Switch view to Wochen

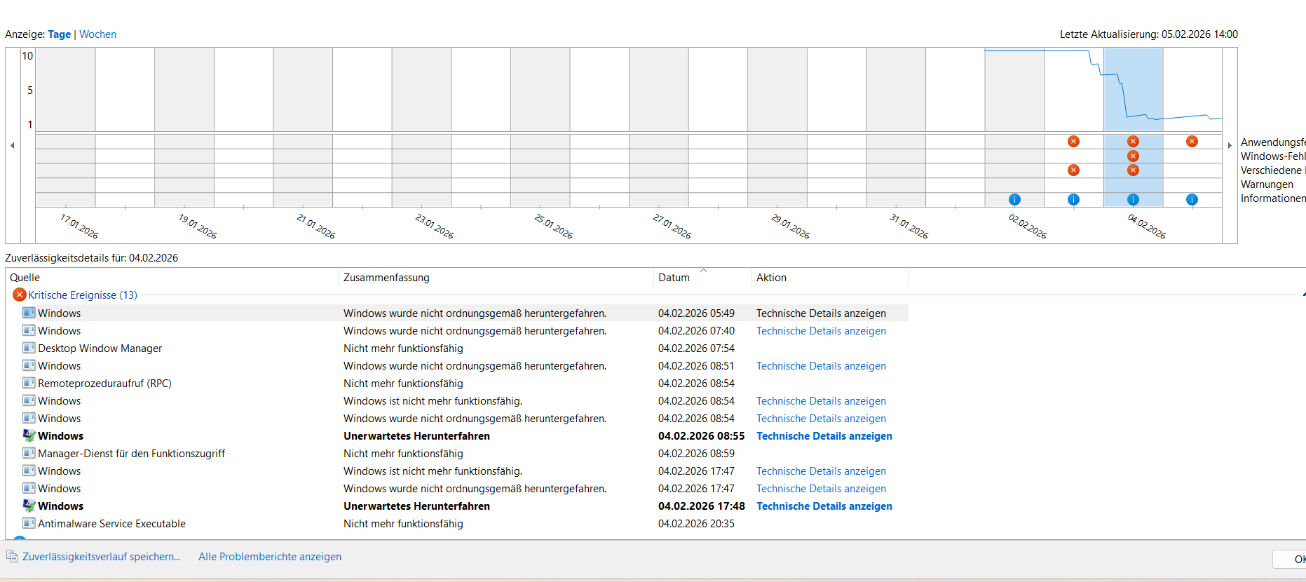pyautogui.click(x=97, y=34)
